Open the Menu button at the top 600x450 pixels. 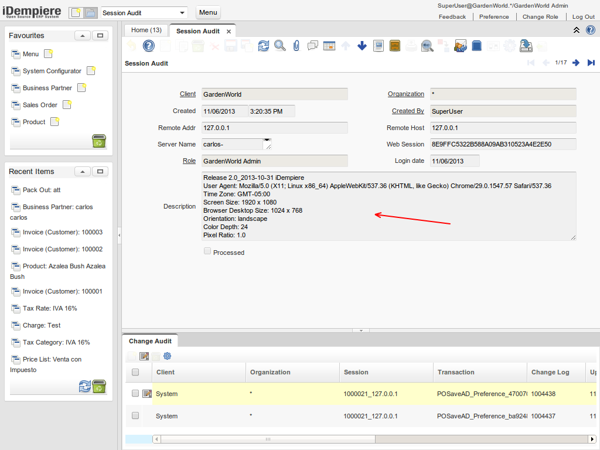(208, 12)
